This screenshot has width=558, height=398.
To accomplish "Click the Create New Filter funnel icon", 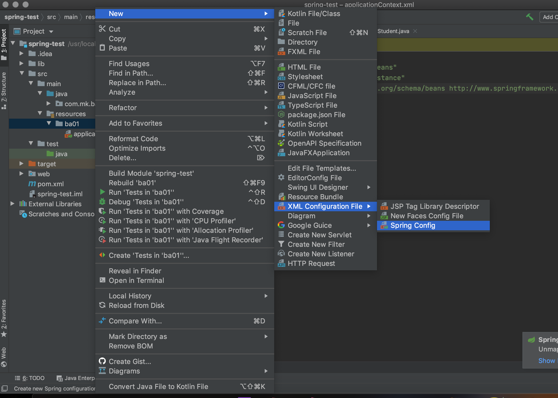I will coord(281,244).
